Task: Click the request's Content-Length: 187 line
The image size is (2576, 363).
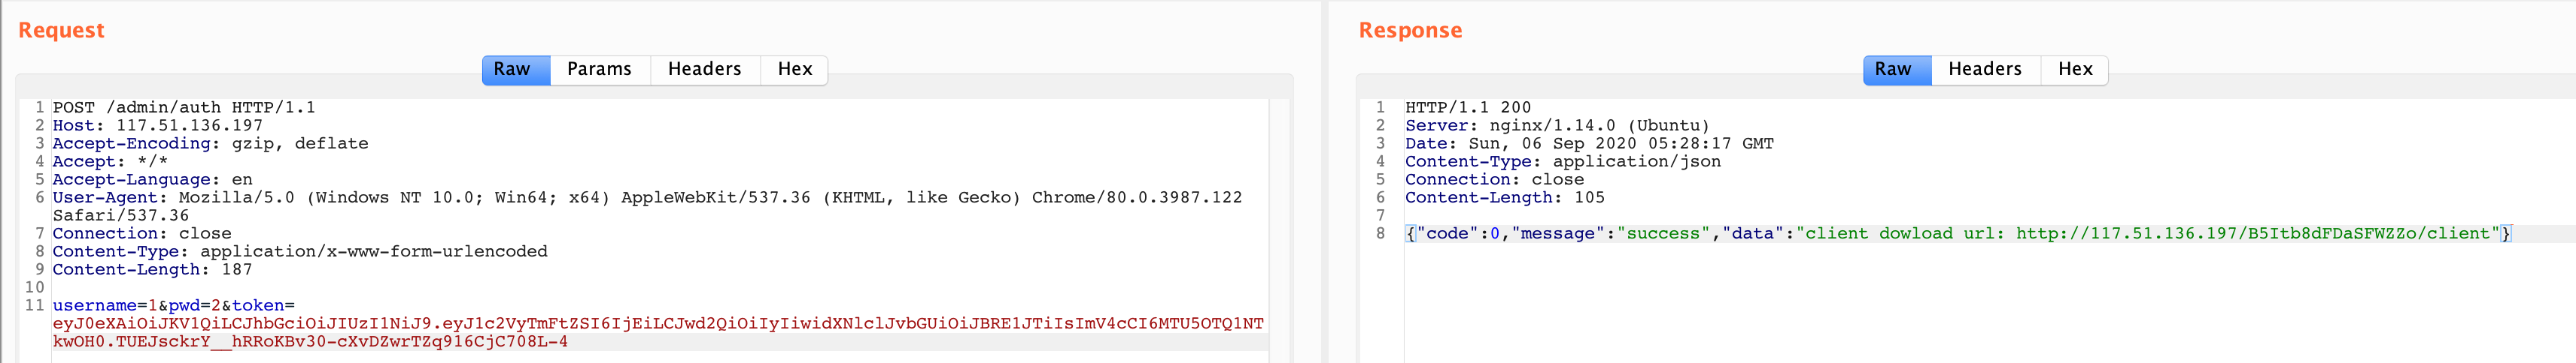Action: [152, 269]
